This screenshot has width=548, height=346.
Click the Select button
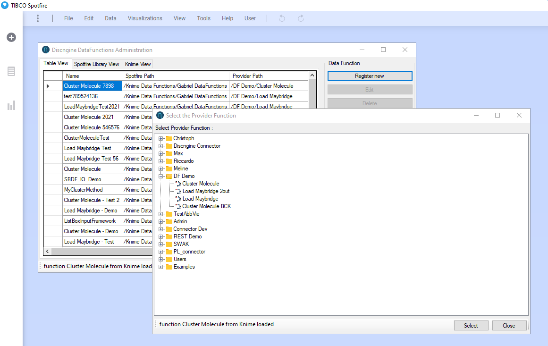click(x=471, y=325)
